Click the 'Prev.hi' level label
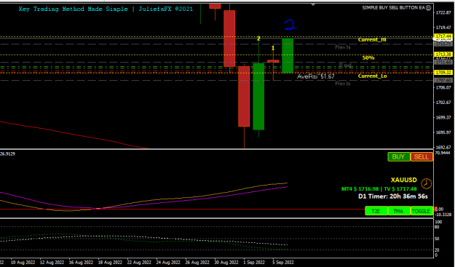455x267 pixels. pyautogui.click(x=343, y=47)
